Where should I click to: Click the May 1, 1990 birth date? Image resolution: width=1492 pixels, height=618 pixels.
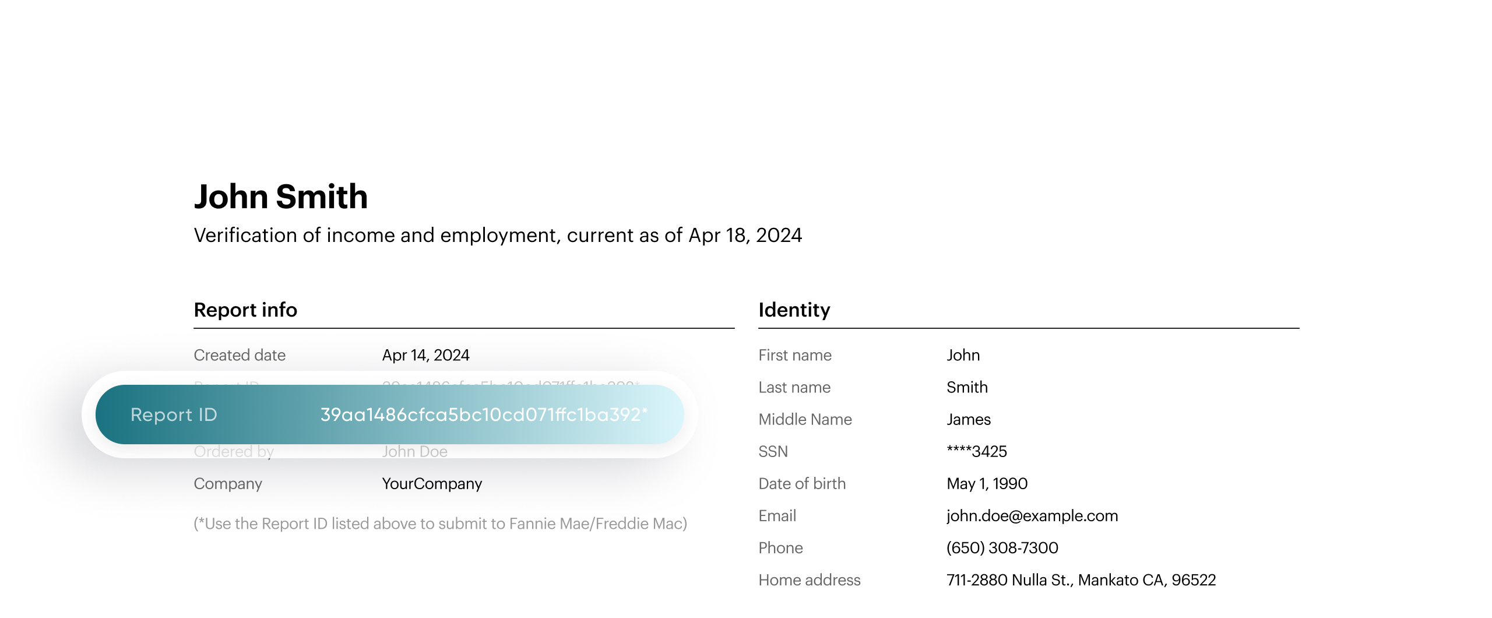(x=987, y=484)
